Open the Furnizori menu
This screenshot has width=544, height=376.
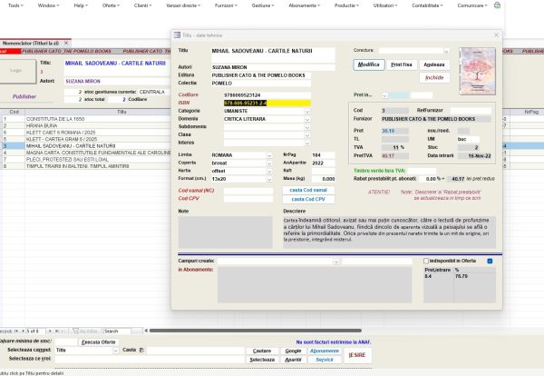pos(226,5)
